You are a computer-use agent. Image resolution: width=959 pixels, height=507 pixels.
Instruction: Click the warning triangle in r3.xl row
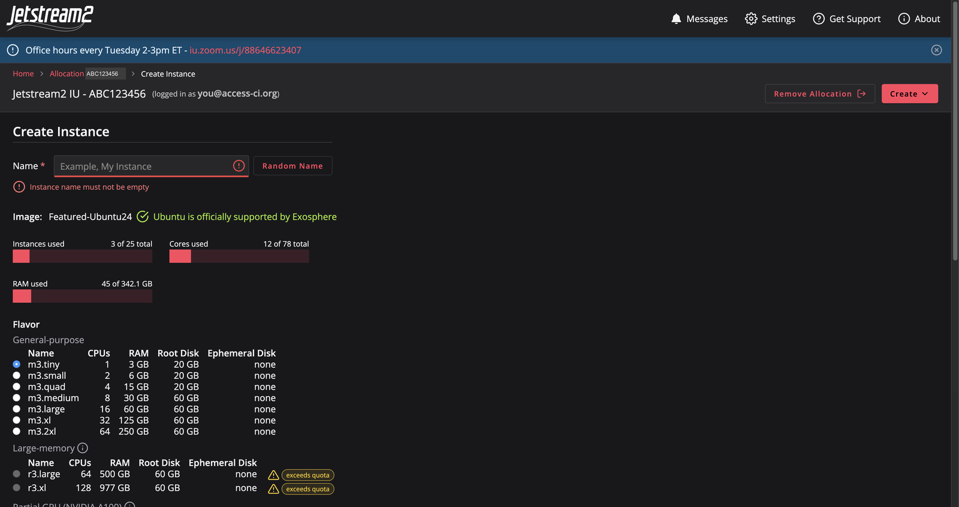273,488
